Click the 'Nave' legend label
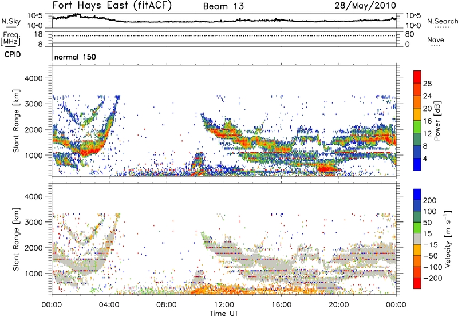 click(x=436, y=39)
